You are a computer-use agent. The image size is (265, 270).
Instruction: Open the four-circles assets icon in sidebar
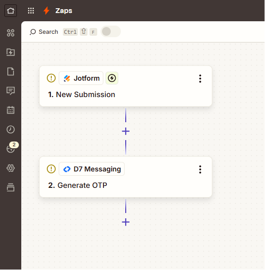point(11,33)
